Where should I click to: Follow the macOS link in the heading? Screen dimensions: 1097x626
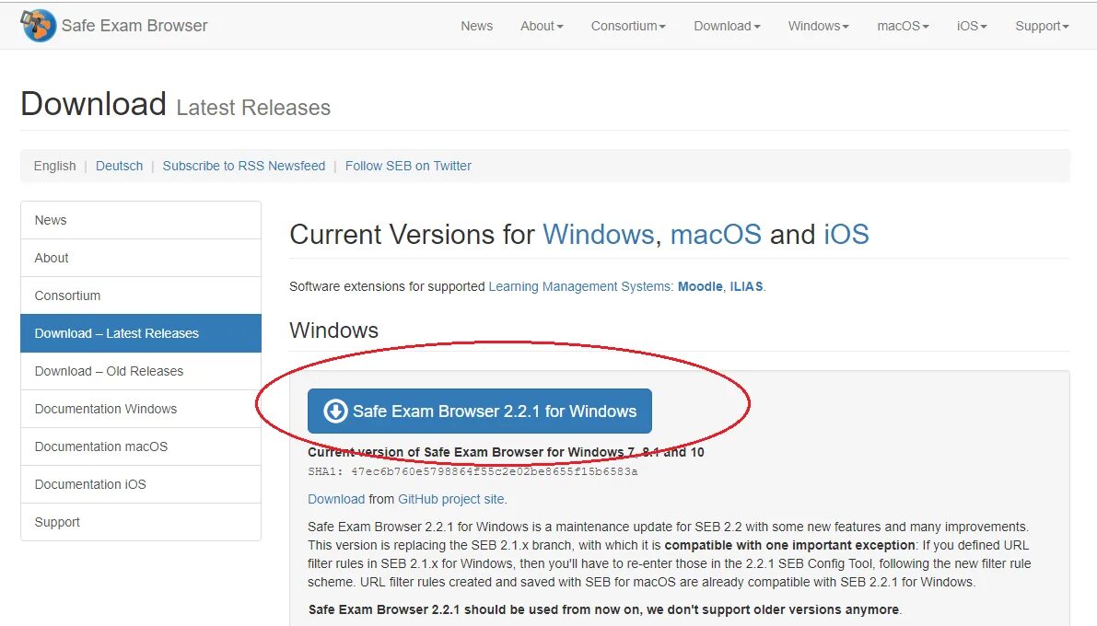tap(716, 235)
